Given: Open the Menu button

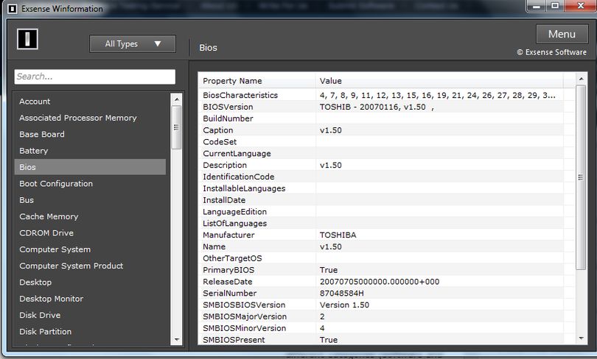Looking at the screenshot, I should click(x=562, y=34).
